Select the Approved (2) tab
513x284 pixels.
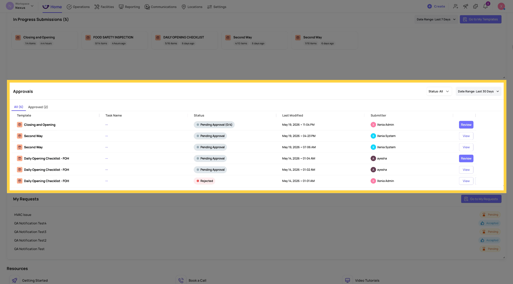click(x=38, y=107)
